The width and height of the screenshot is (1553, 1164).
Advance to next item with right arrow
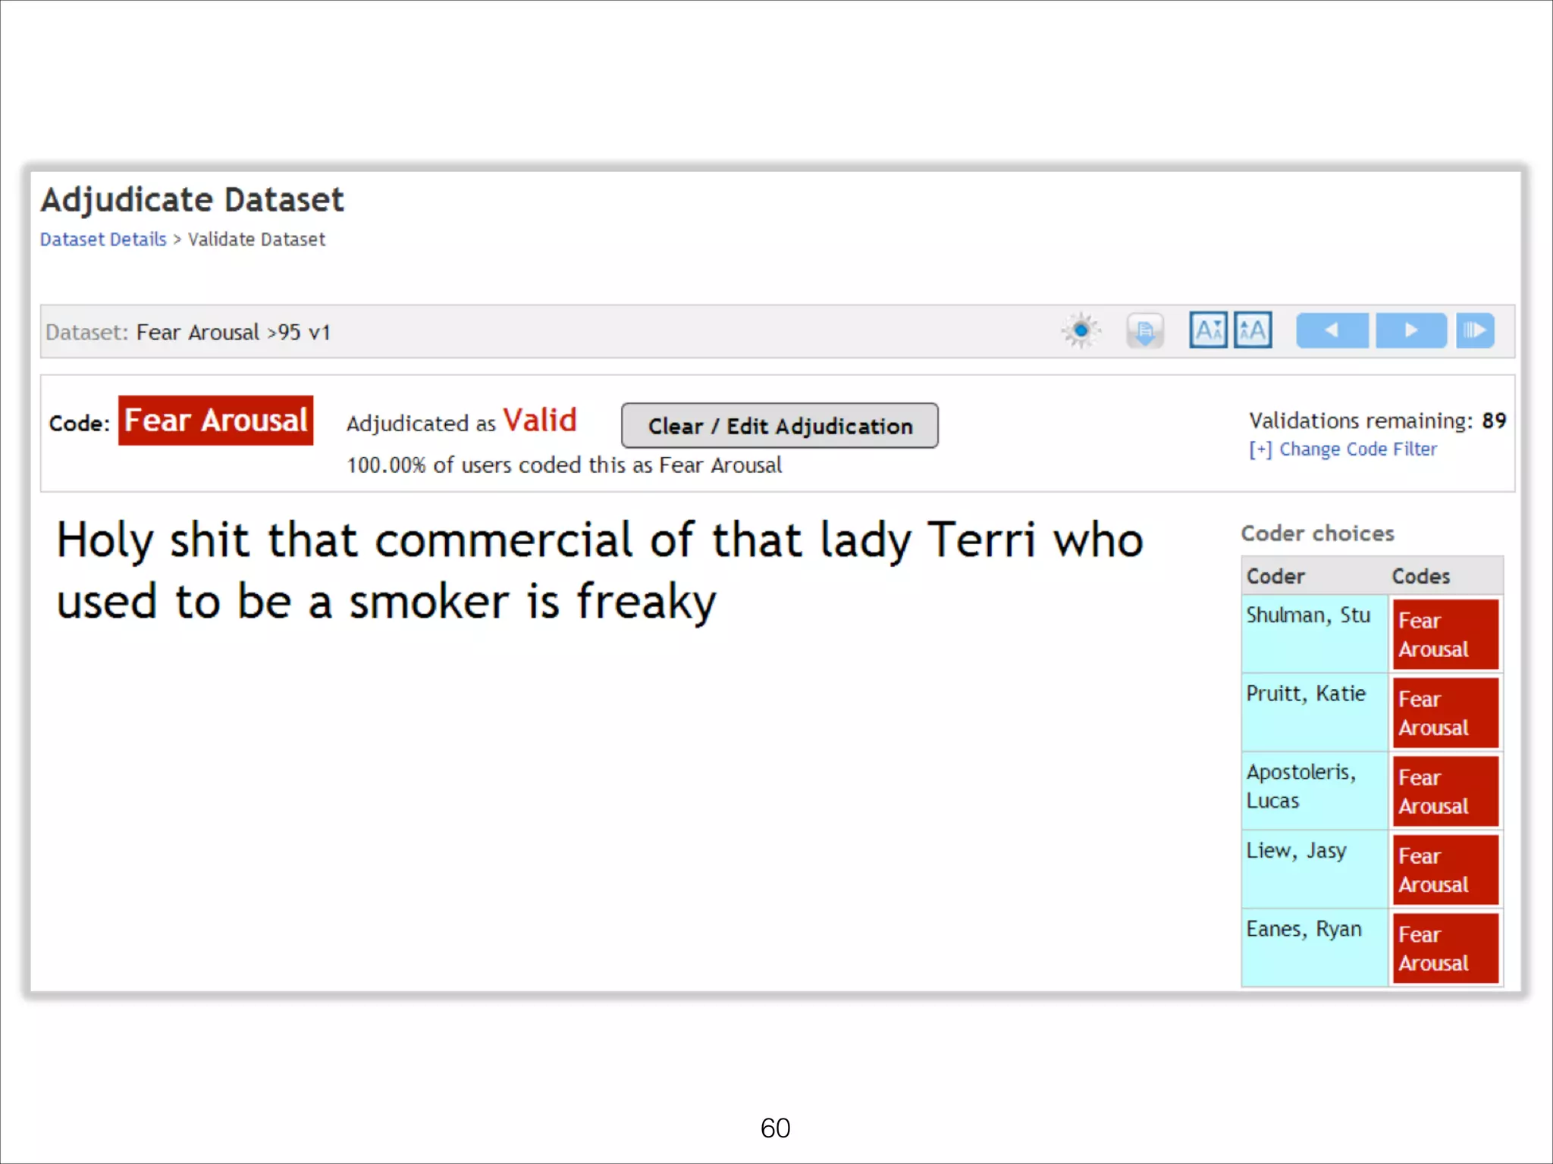pyautogui.click(x=1410, y=330)
